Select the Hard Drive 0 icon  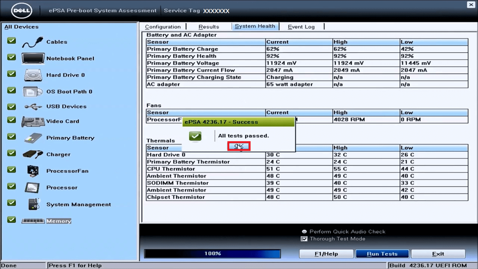(x=33, y=75)
